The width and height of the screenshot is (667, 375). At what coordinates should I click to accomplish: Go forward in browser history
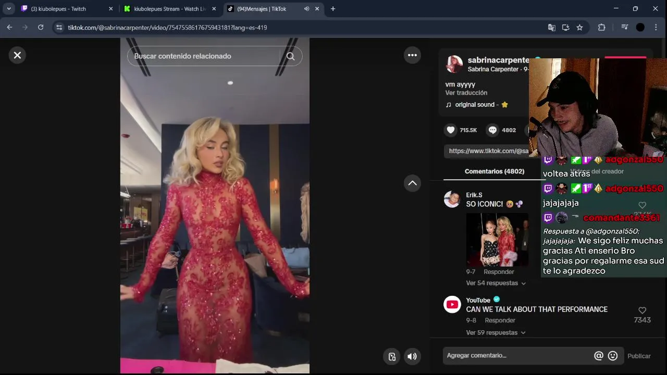[x=25, y=28]
